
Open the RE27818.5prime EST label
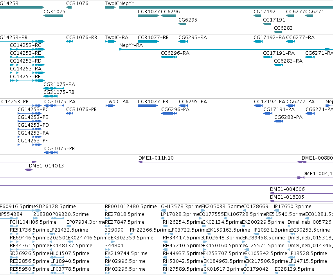(124, 214)
